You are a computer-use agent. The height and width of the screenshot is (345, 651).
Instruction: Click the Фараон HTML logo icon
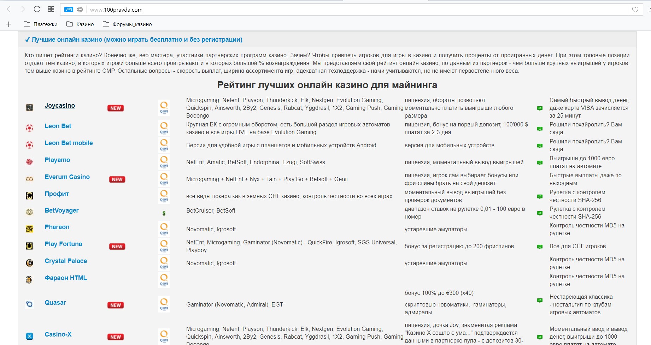(29, 280)
